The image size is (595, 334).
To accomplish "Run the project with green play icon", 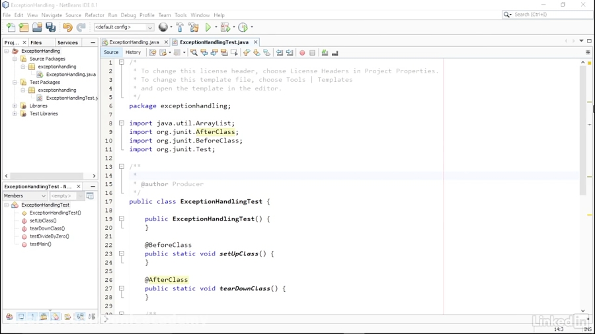I will coord(208,28).
